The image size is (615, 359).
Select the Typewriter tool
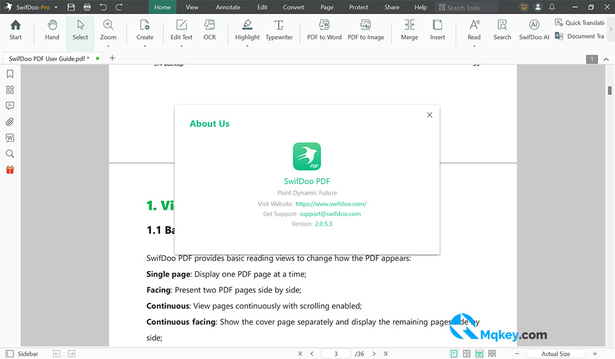pos(279,31)
